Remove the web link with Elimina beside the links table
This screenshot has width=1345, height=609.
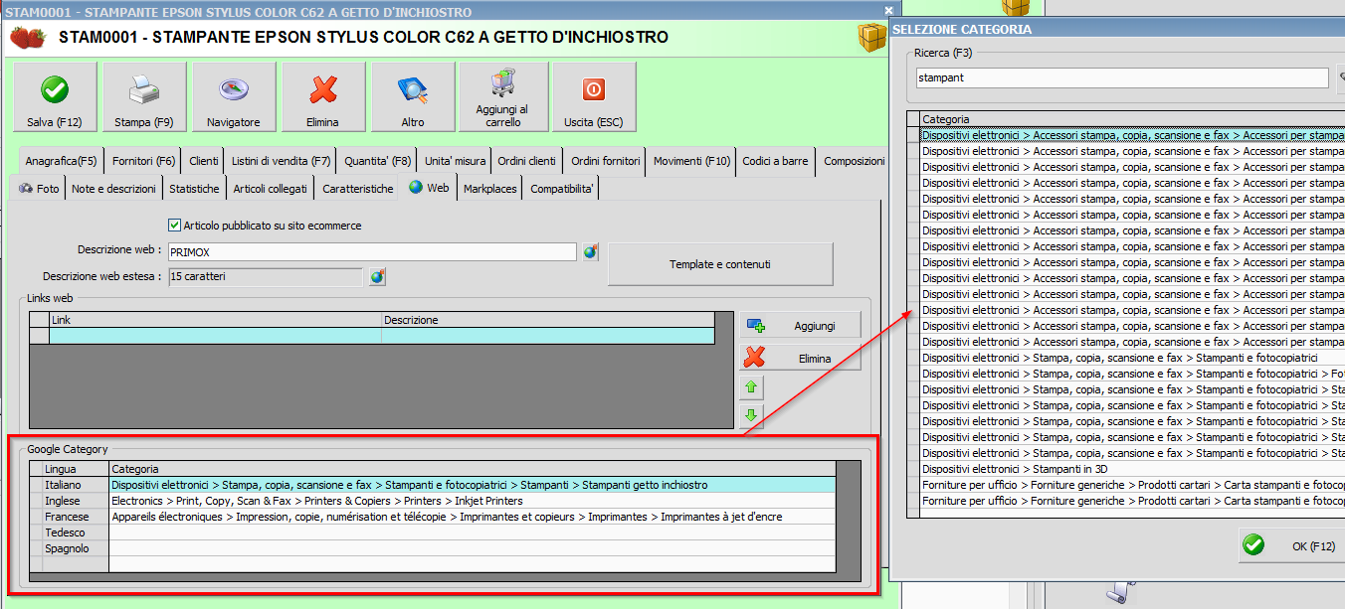click(800, 358)
